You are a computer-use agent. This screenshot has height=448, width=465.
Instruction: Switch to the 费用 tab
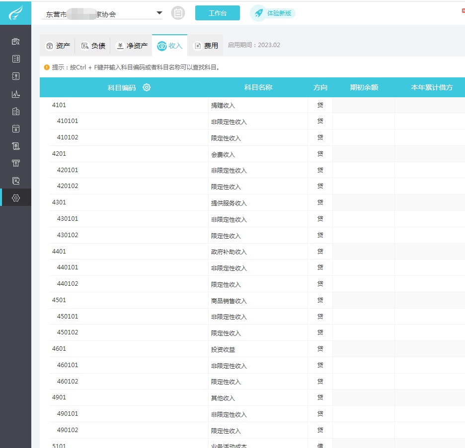pos(205,46)
